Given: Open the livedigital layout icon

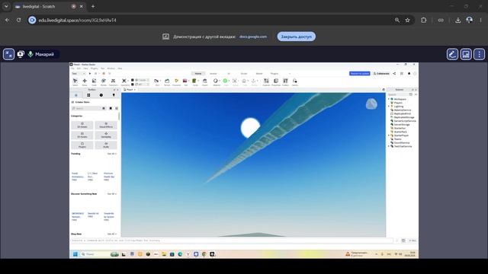Looking at the screenshot, I should (x=466, y=54).
